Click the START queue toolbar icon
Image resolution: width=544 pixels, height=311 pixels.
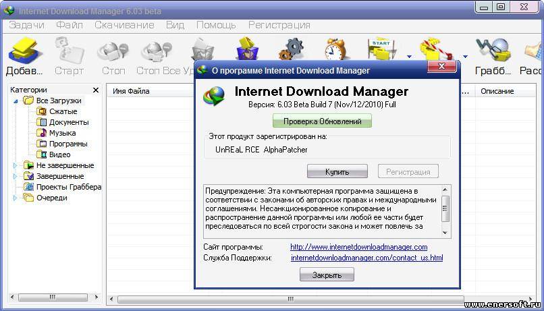click(381, 49)
